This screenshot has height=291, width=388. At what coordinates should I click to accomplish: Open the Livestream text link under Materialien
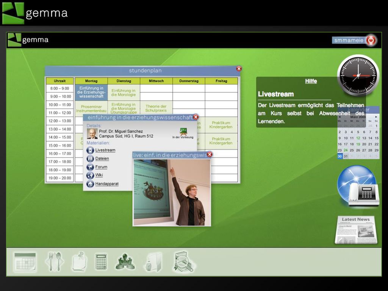pos(105,150)
